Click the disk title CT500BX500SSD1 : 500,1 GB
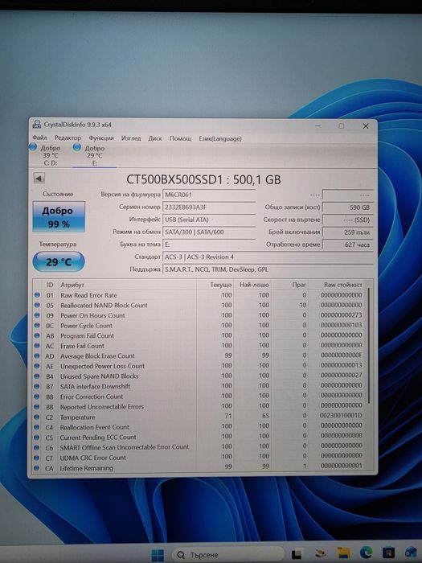The height and width of the screenshot is (563, 422). pos(203,179)
